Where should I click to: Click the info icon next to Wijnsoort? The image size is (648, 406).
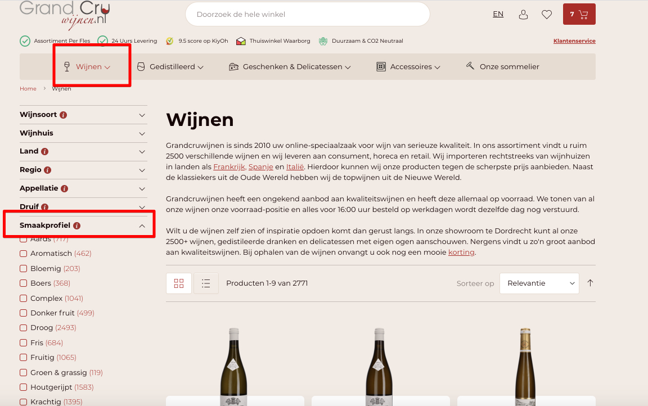click(64, 115)
